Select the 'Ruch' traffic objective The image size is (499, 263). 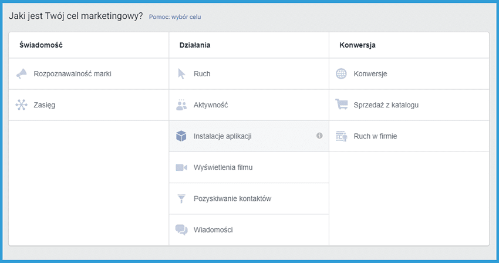[x=249, y=73]
